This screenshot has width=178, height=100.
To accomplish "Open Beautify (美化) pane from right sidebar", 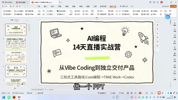I will click(x=175, y=42).
